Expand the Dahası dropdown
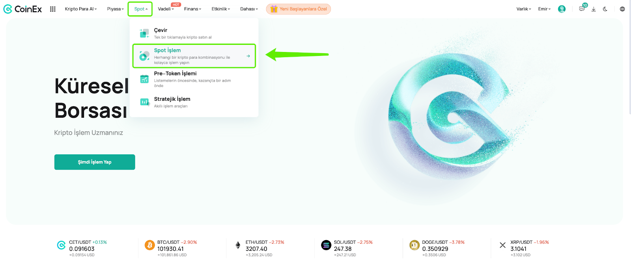Viewport: 631px width, 265px height. pos(249,9)
